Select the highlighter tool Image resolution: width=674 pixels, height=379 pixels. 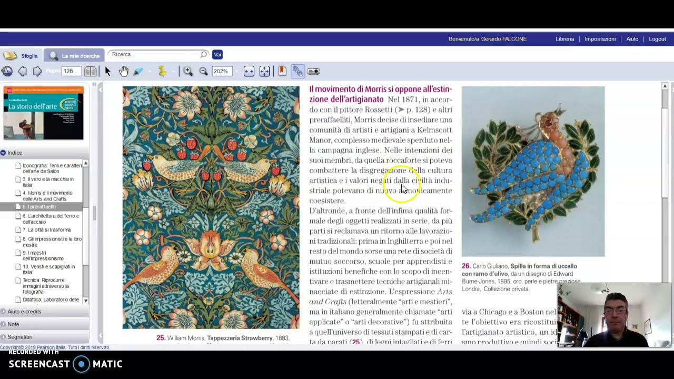coord(138,71)
